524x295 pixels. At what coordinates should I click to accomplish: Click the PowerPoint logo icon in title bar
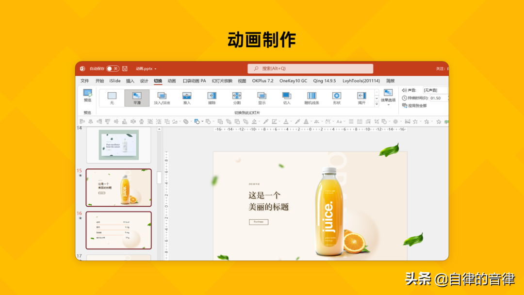82,68
